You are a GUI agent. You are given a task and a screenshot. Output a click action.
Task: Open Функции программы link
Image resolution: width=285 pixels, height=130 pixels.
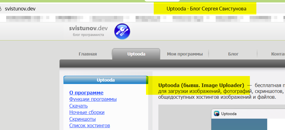[93, 99]
